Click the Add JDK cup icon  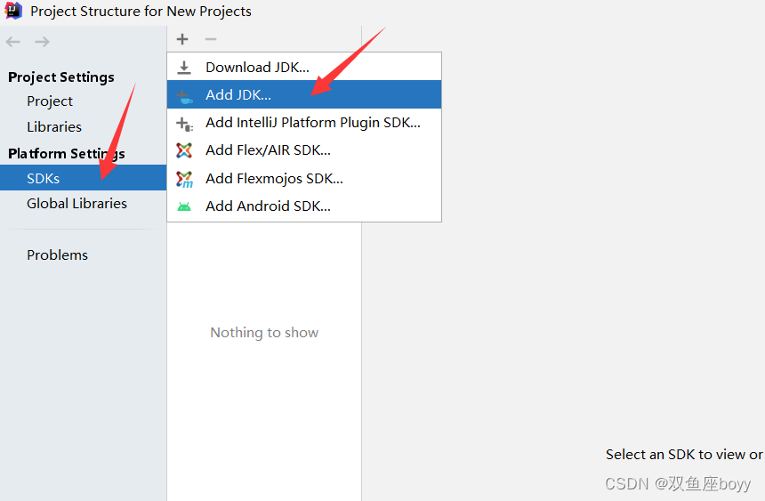(184, 96)
